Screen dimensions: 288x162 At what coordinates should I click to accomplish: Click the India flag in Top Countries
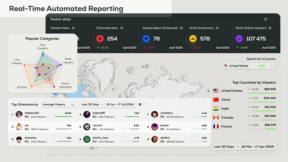coord(216,109)
